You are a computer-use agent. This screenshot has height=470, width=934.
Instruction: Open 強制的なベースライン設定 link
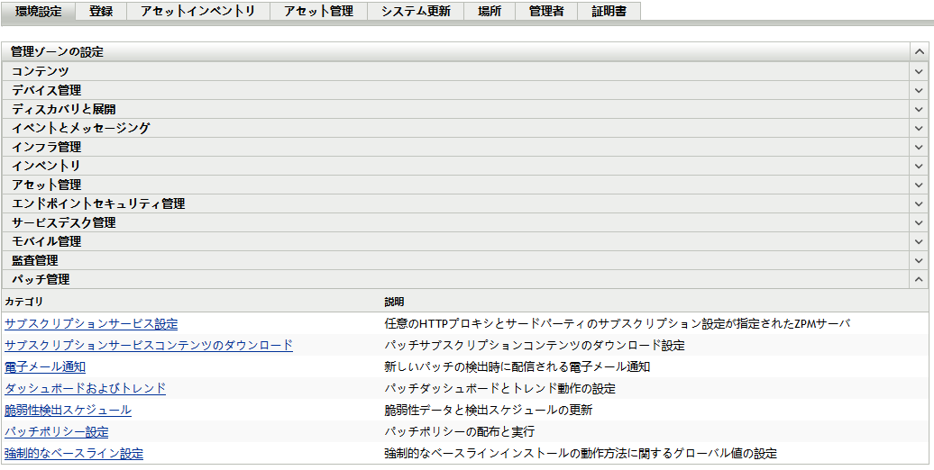click(74, 453)
